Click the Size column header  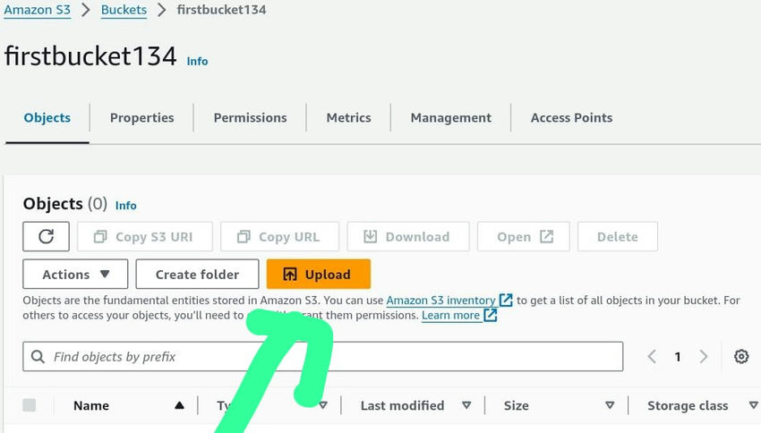click(x=516, y=405)
